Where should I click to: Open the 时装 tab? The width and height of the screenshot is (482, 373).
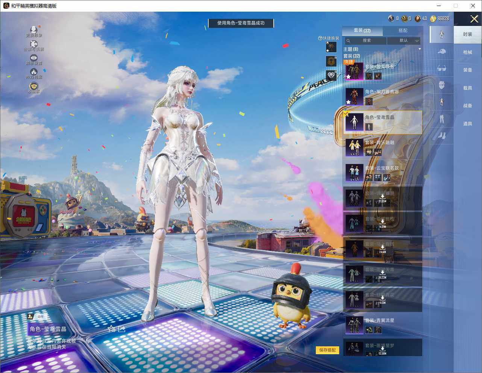click(468, 34)
